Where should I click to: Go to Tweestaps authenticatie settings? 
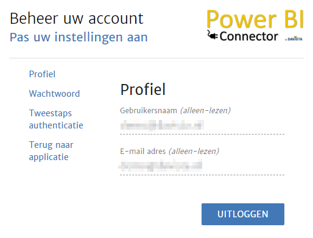[56, 119]
